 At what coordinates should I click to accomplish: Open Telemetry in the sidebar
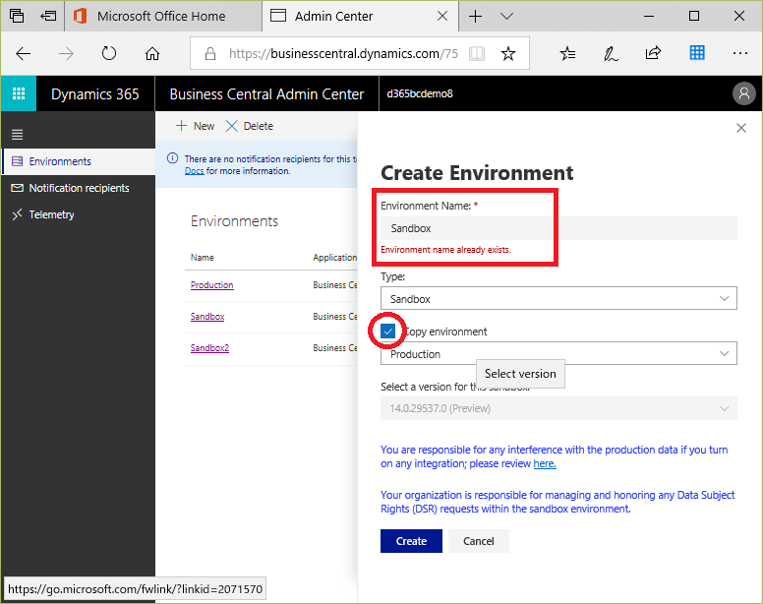click(79, 214)
